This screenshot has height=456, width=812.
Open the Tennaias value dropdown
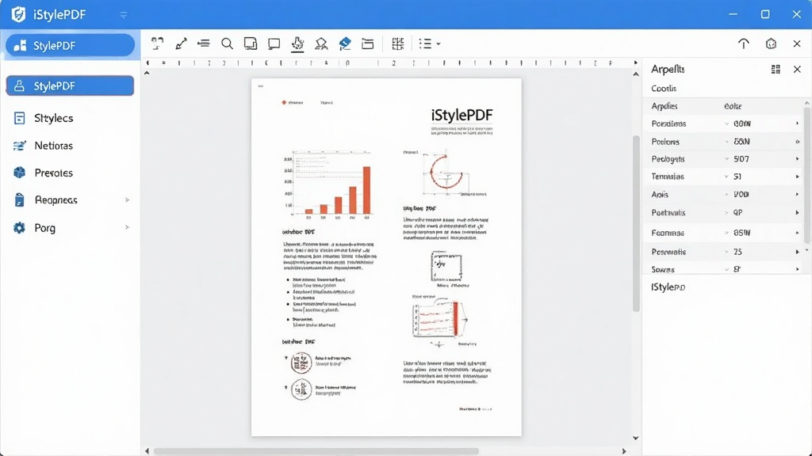(726, 177)
